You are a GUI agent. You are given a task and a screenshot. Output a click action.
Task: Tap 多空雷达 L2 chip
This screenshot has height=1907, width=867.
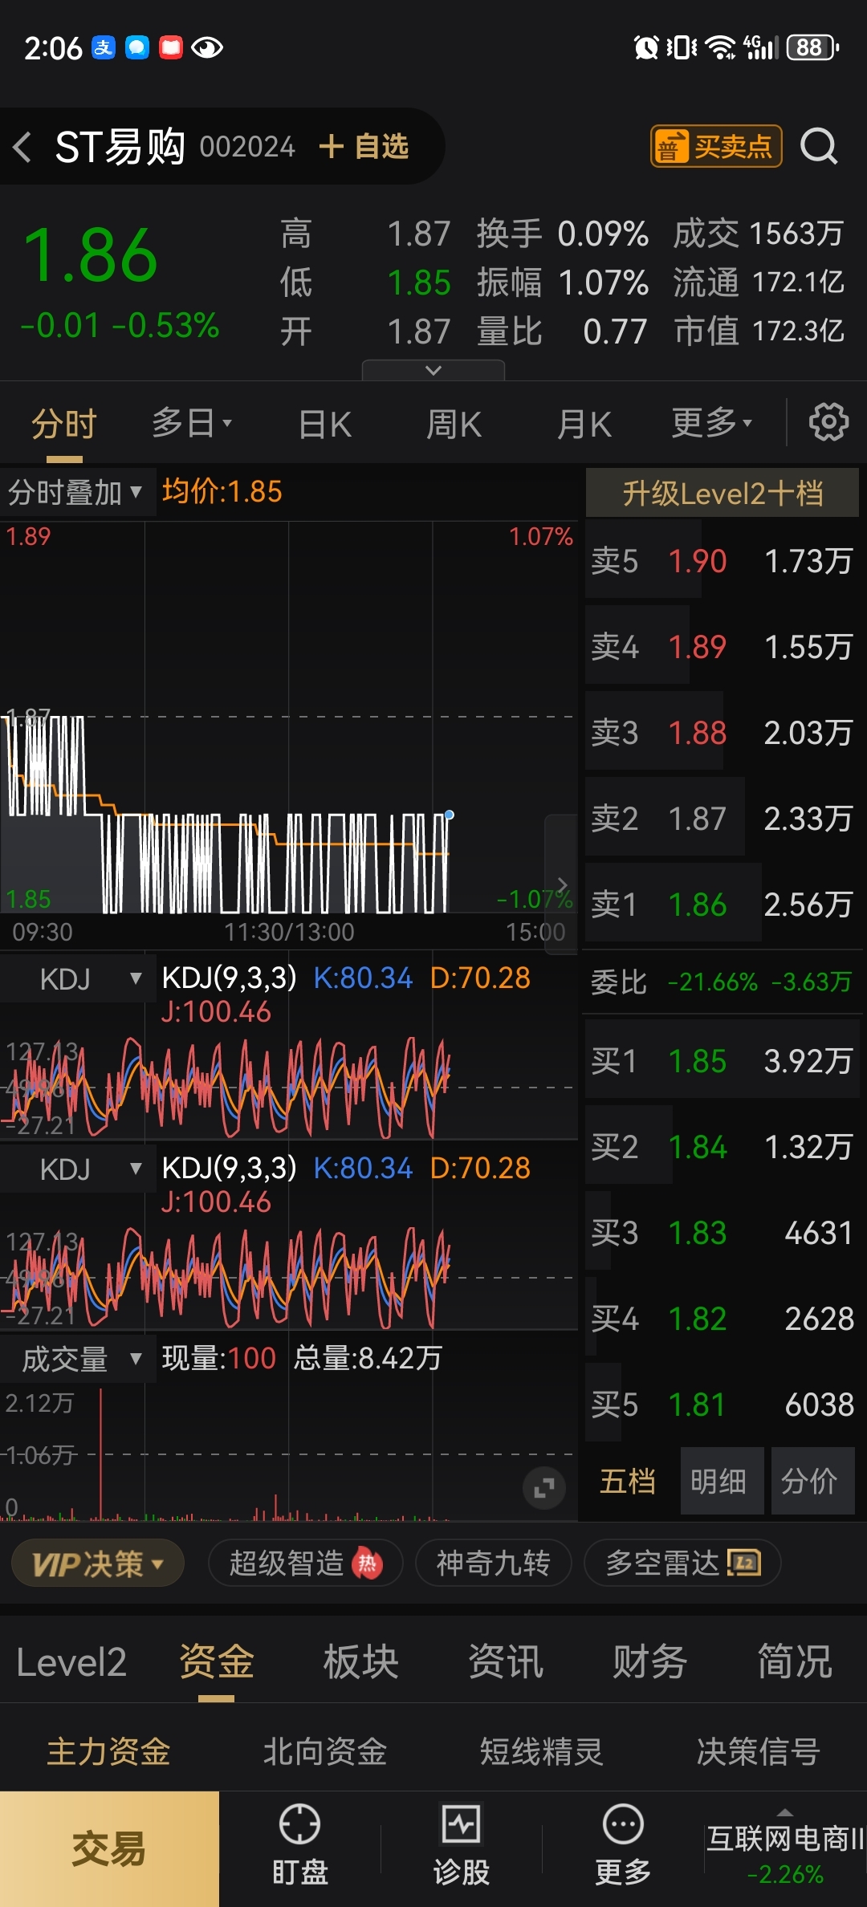point(682,1563)
